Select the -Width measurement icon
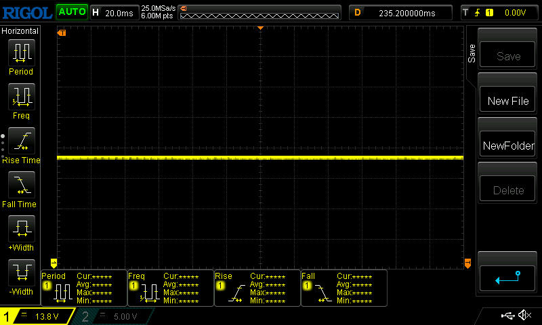The width and height of the screenshot is (542, 325). click(21, 273)
